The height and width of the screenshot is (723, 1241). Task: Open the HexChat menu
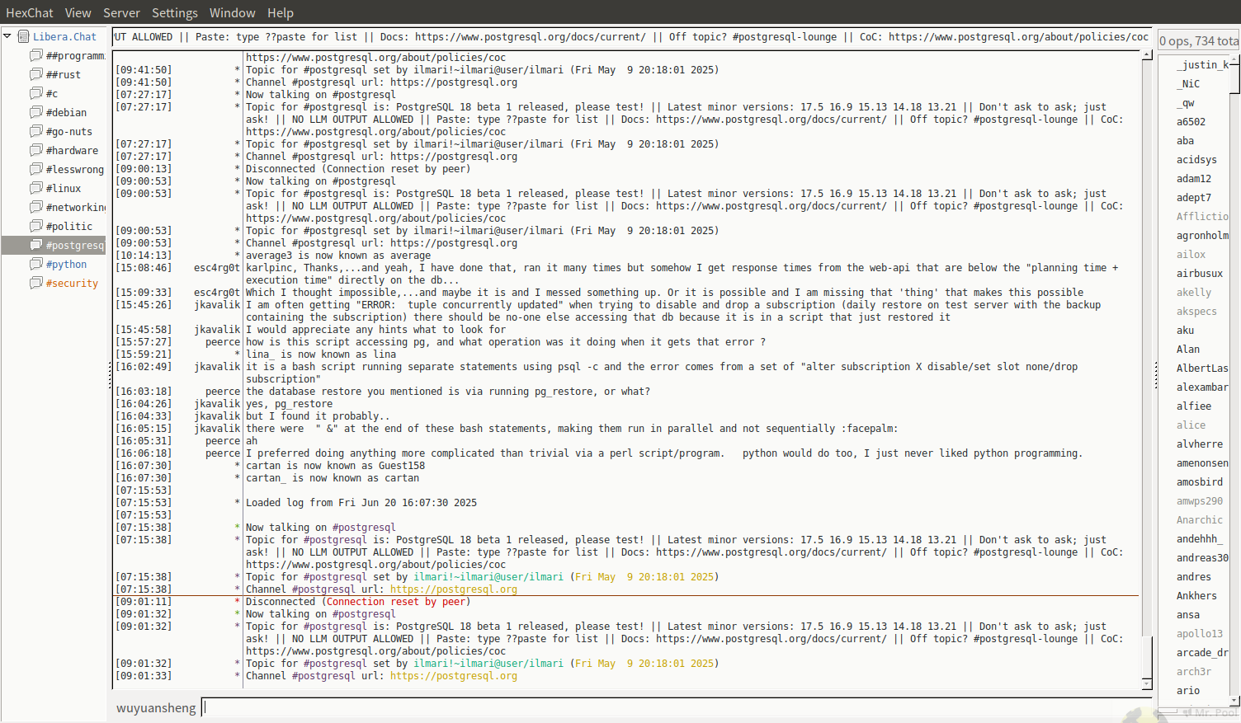click(x=29, y=12)
